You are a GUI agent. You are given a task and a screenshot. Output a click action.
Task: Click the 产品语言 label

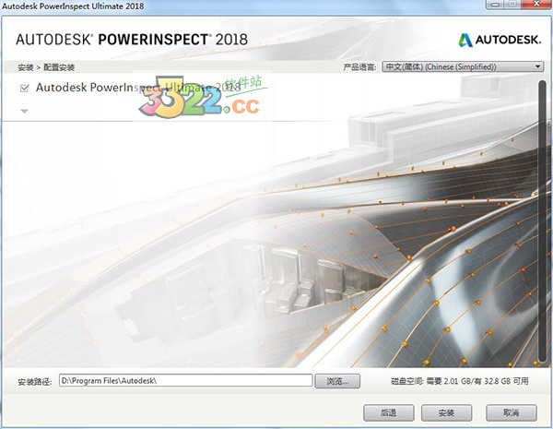(x=359, y=66)
